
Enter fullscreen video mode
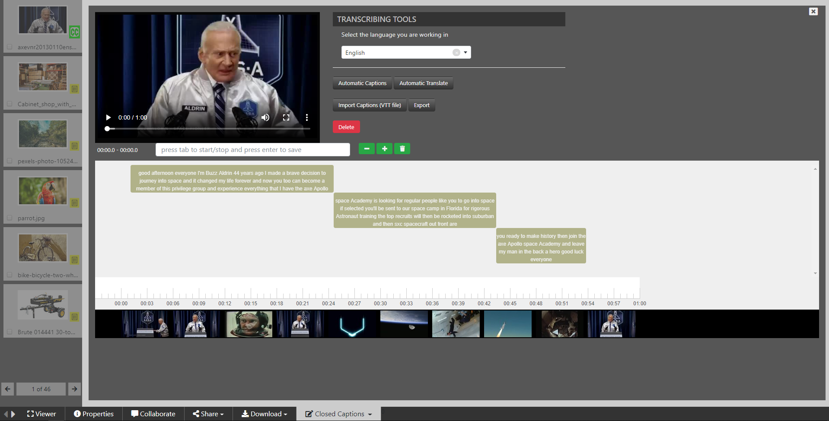(286, 117)
